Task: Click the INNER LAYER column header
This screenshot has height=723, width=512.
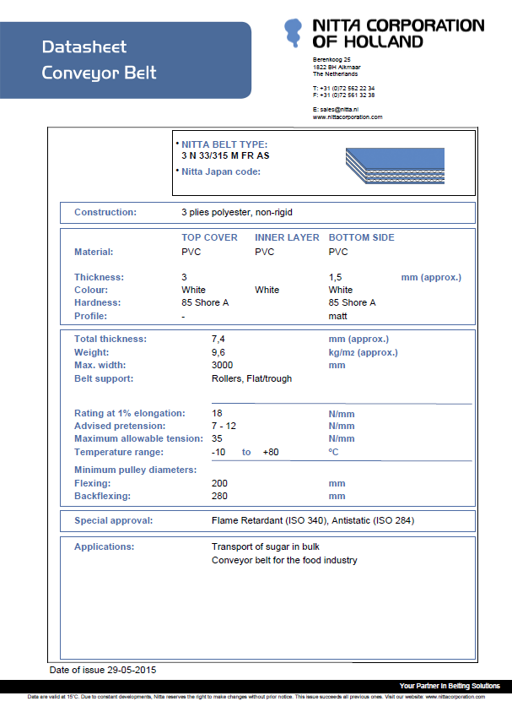Action: (287, 237)
